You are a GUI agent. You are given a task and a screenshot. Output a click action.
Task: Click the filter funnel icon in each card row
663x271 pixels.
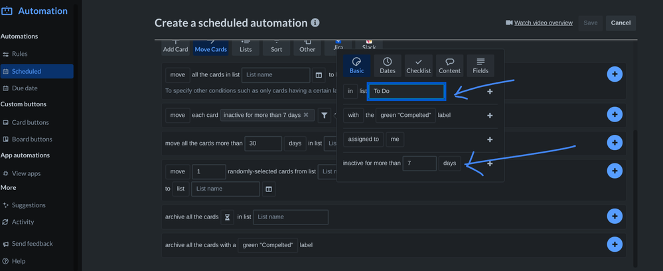[x=325, y=115]
